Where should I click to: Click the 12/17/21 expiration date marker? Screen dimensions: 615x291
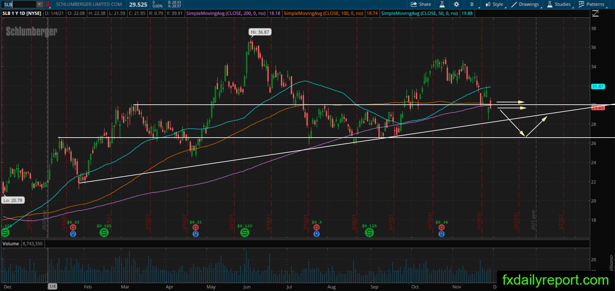click(516, 221)
